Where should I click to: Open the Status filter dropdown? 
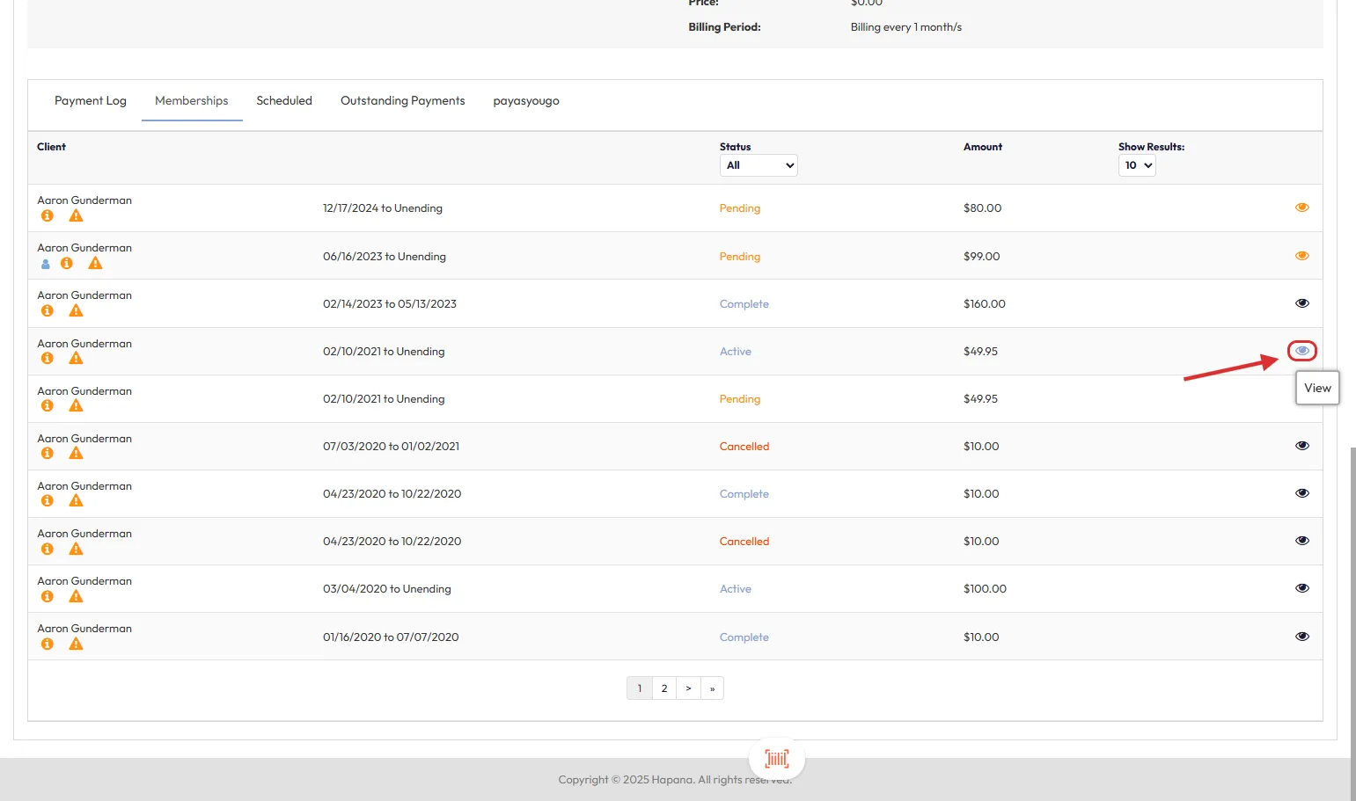click(x=758, y=165)
